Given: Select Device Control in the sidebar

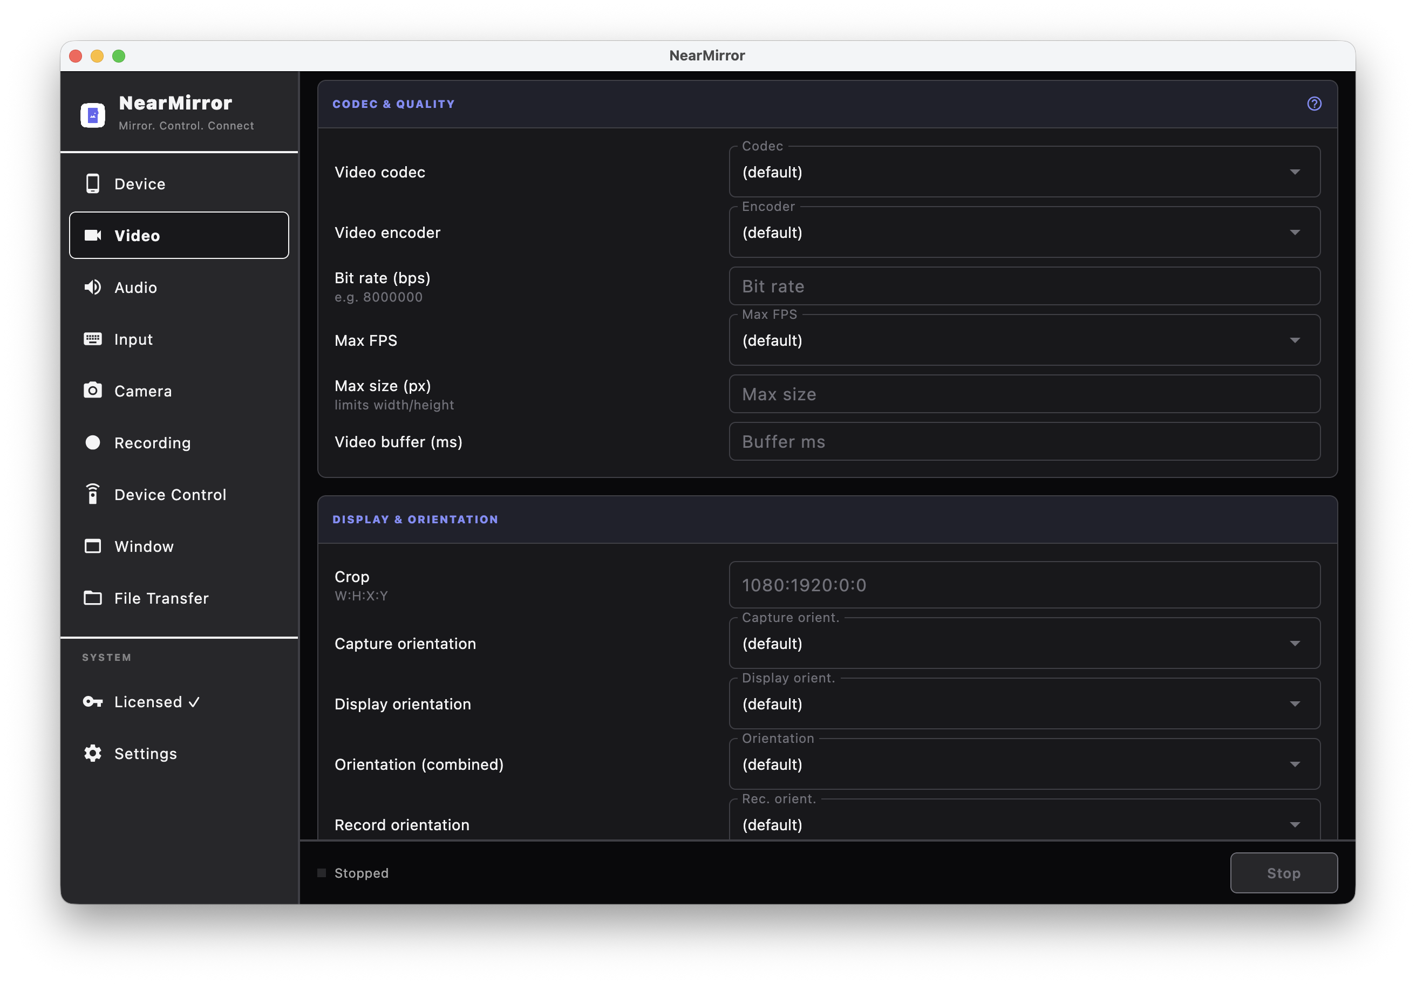Looking at the screenshot, I should (x=179, y=495).
